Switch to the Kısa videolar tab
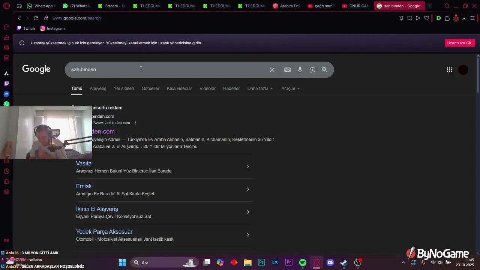 point(179,88)
